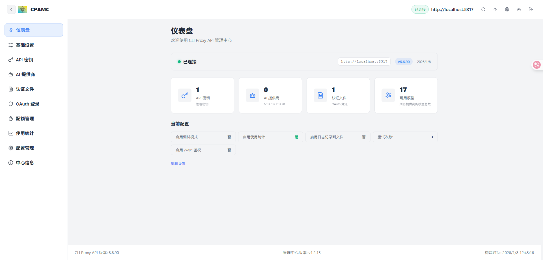Screen dimensions: 543x260
Task: Log out using the exit icon
Action: point(531,9)
